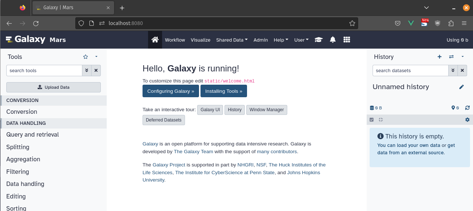The image size is (473, 211).
Task: Clear the dataset search box
Action: click(x=462, y=70)
